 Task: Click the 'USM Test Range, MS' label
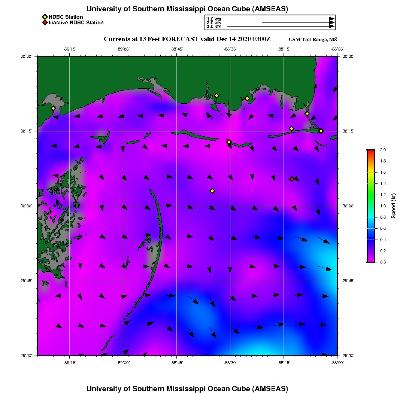coord(313,40)
